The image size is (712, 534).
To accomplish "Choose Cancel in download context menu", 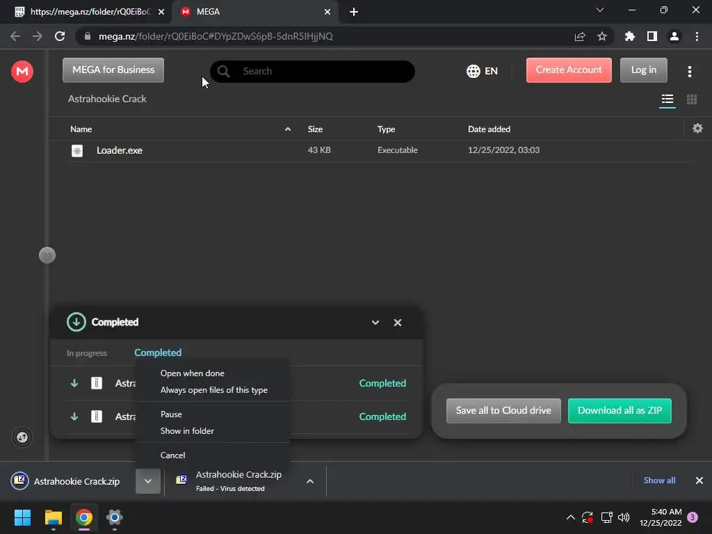I will [x=172, y=455].
